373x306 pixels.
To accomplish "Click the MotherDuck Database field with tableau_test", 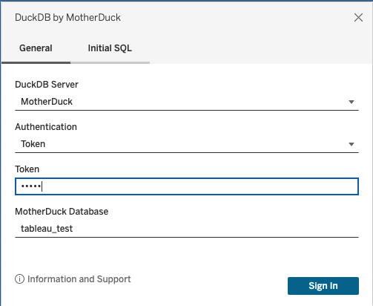I will tap(187, 229).
